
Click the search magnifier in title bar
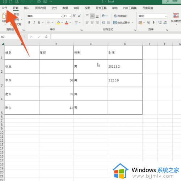pyautogui.click(x=168, y=1)
